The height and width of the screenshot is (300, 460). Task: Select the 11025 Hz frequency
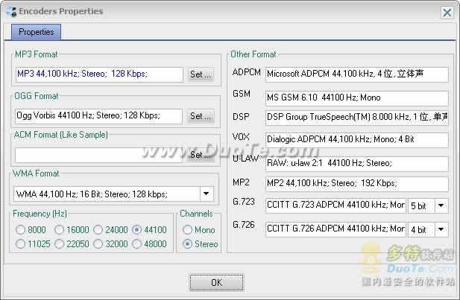tap(33, 243)
